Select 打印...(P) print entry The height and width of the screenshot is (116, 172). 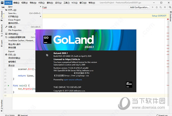[20, 55]
